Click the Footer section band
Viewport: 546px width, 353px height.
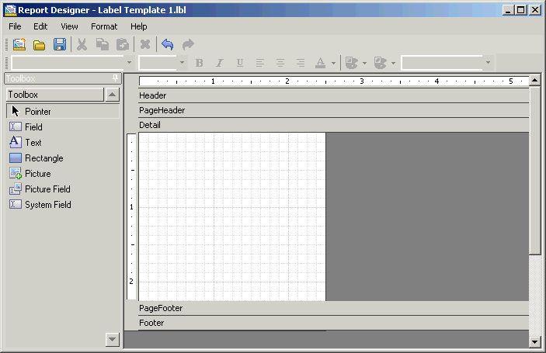(334, 323)
